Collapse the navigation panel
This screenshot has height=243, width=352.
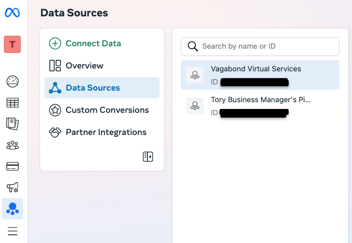pyautogui.click(x=148, y=157)
